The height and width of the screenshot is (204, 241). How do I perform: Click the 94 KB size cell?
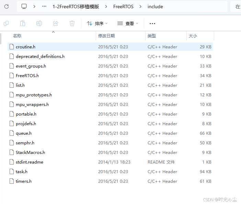pyautogui.click(x=206, y=172)
